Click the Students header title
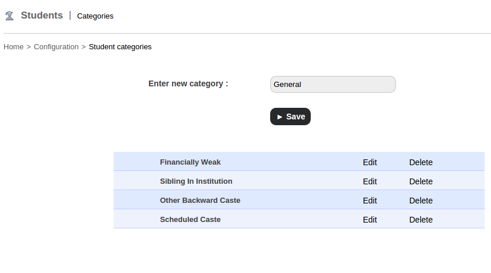 point(42,16)
